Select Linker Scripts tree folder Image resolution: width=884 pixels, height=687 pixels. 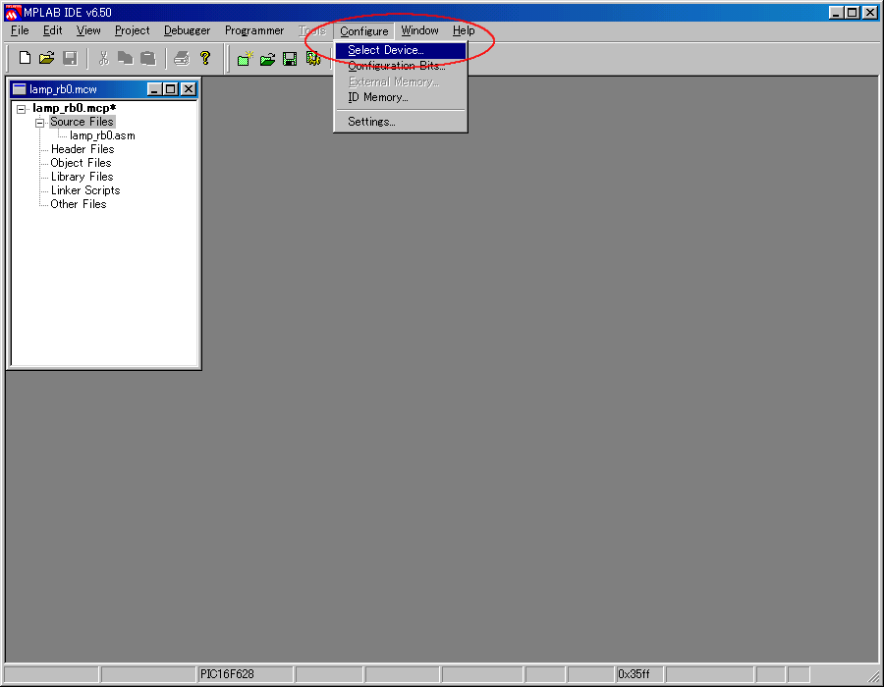click(x=85, y=190)
